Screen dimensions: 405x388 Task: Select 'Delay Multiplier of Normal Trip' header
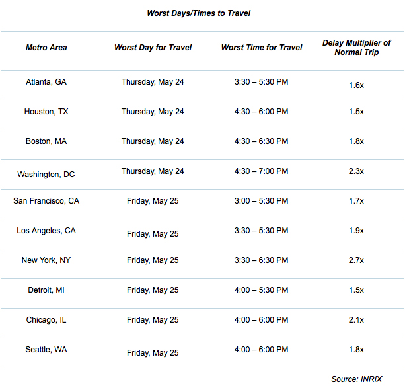click(x=357, y=48)
